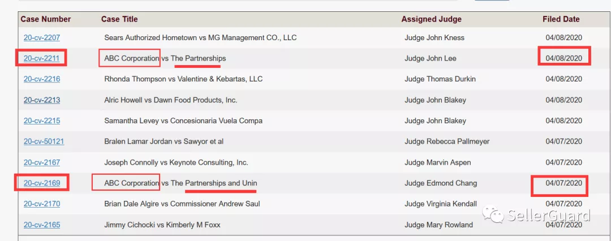Viewport: 611px width, 241px height.
Task: Open case link 20-cv-2169
Action: 42,183
